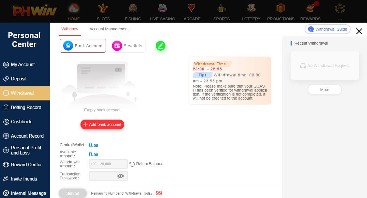This screenshot has width=367, height=198.
Task: Open the Rewards treasure chest icon
Action: point(310,8)
